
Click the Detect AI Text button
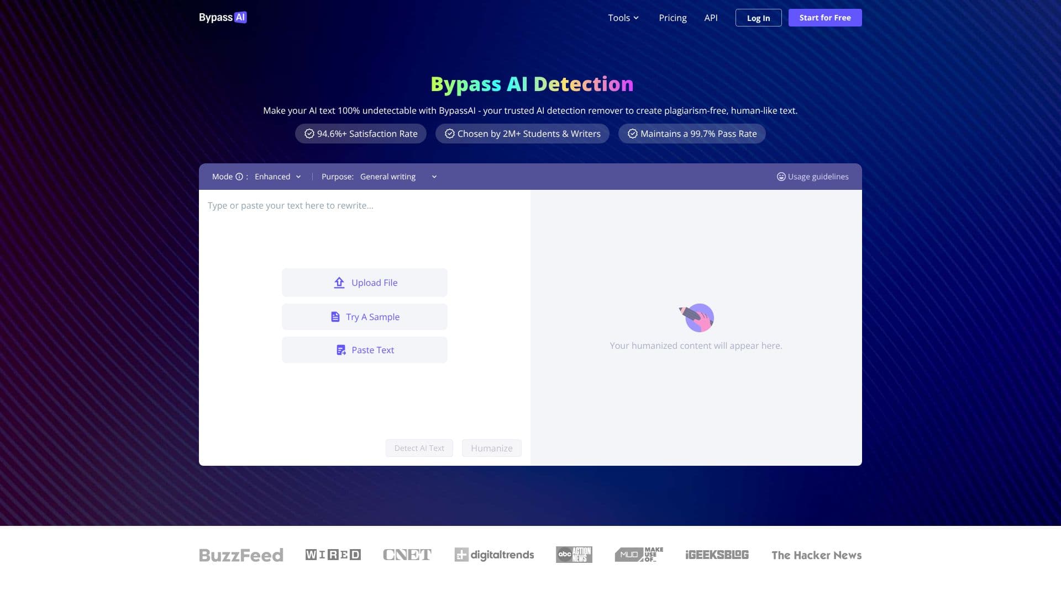[x=419, y=448]
